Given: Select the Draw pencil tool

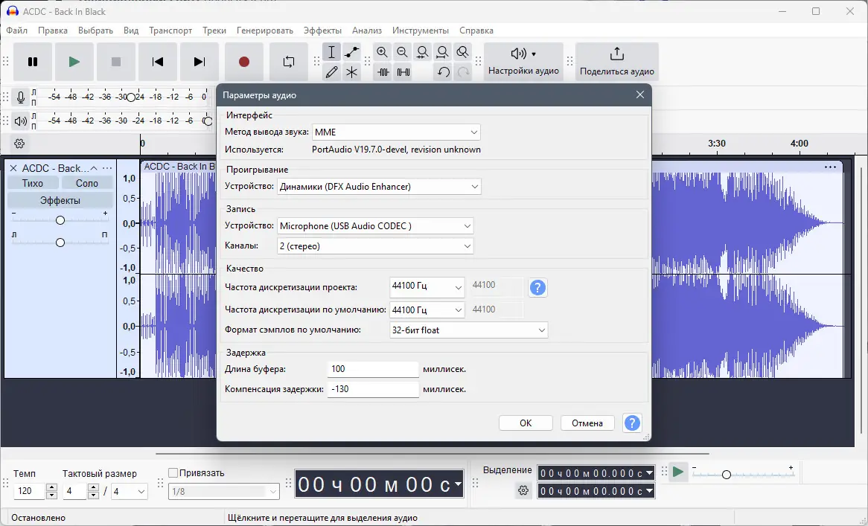Looking at the screenshot, I should pyautogui.click(x=332, y=72).
